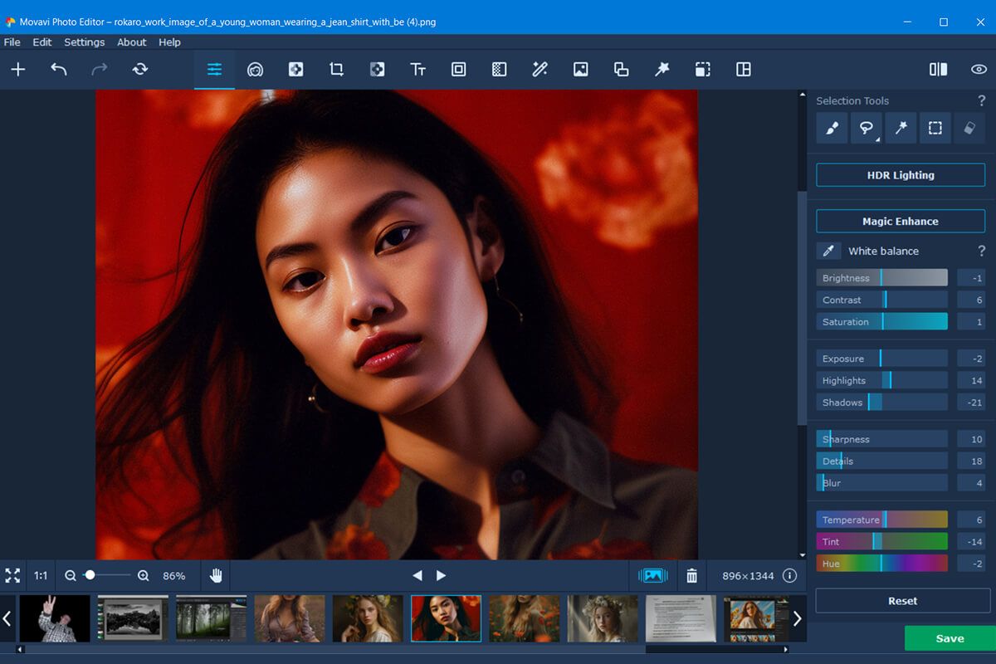Delete the current photo via trash icon
Viewport: 996px width, 664px height.
pos(691,575)
